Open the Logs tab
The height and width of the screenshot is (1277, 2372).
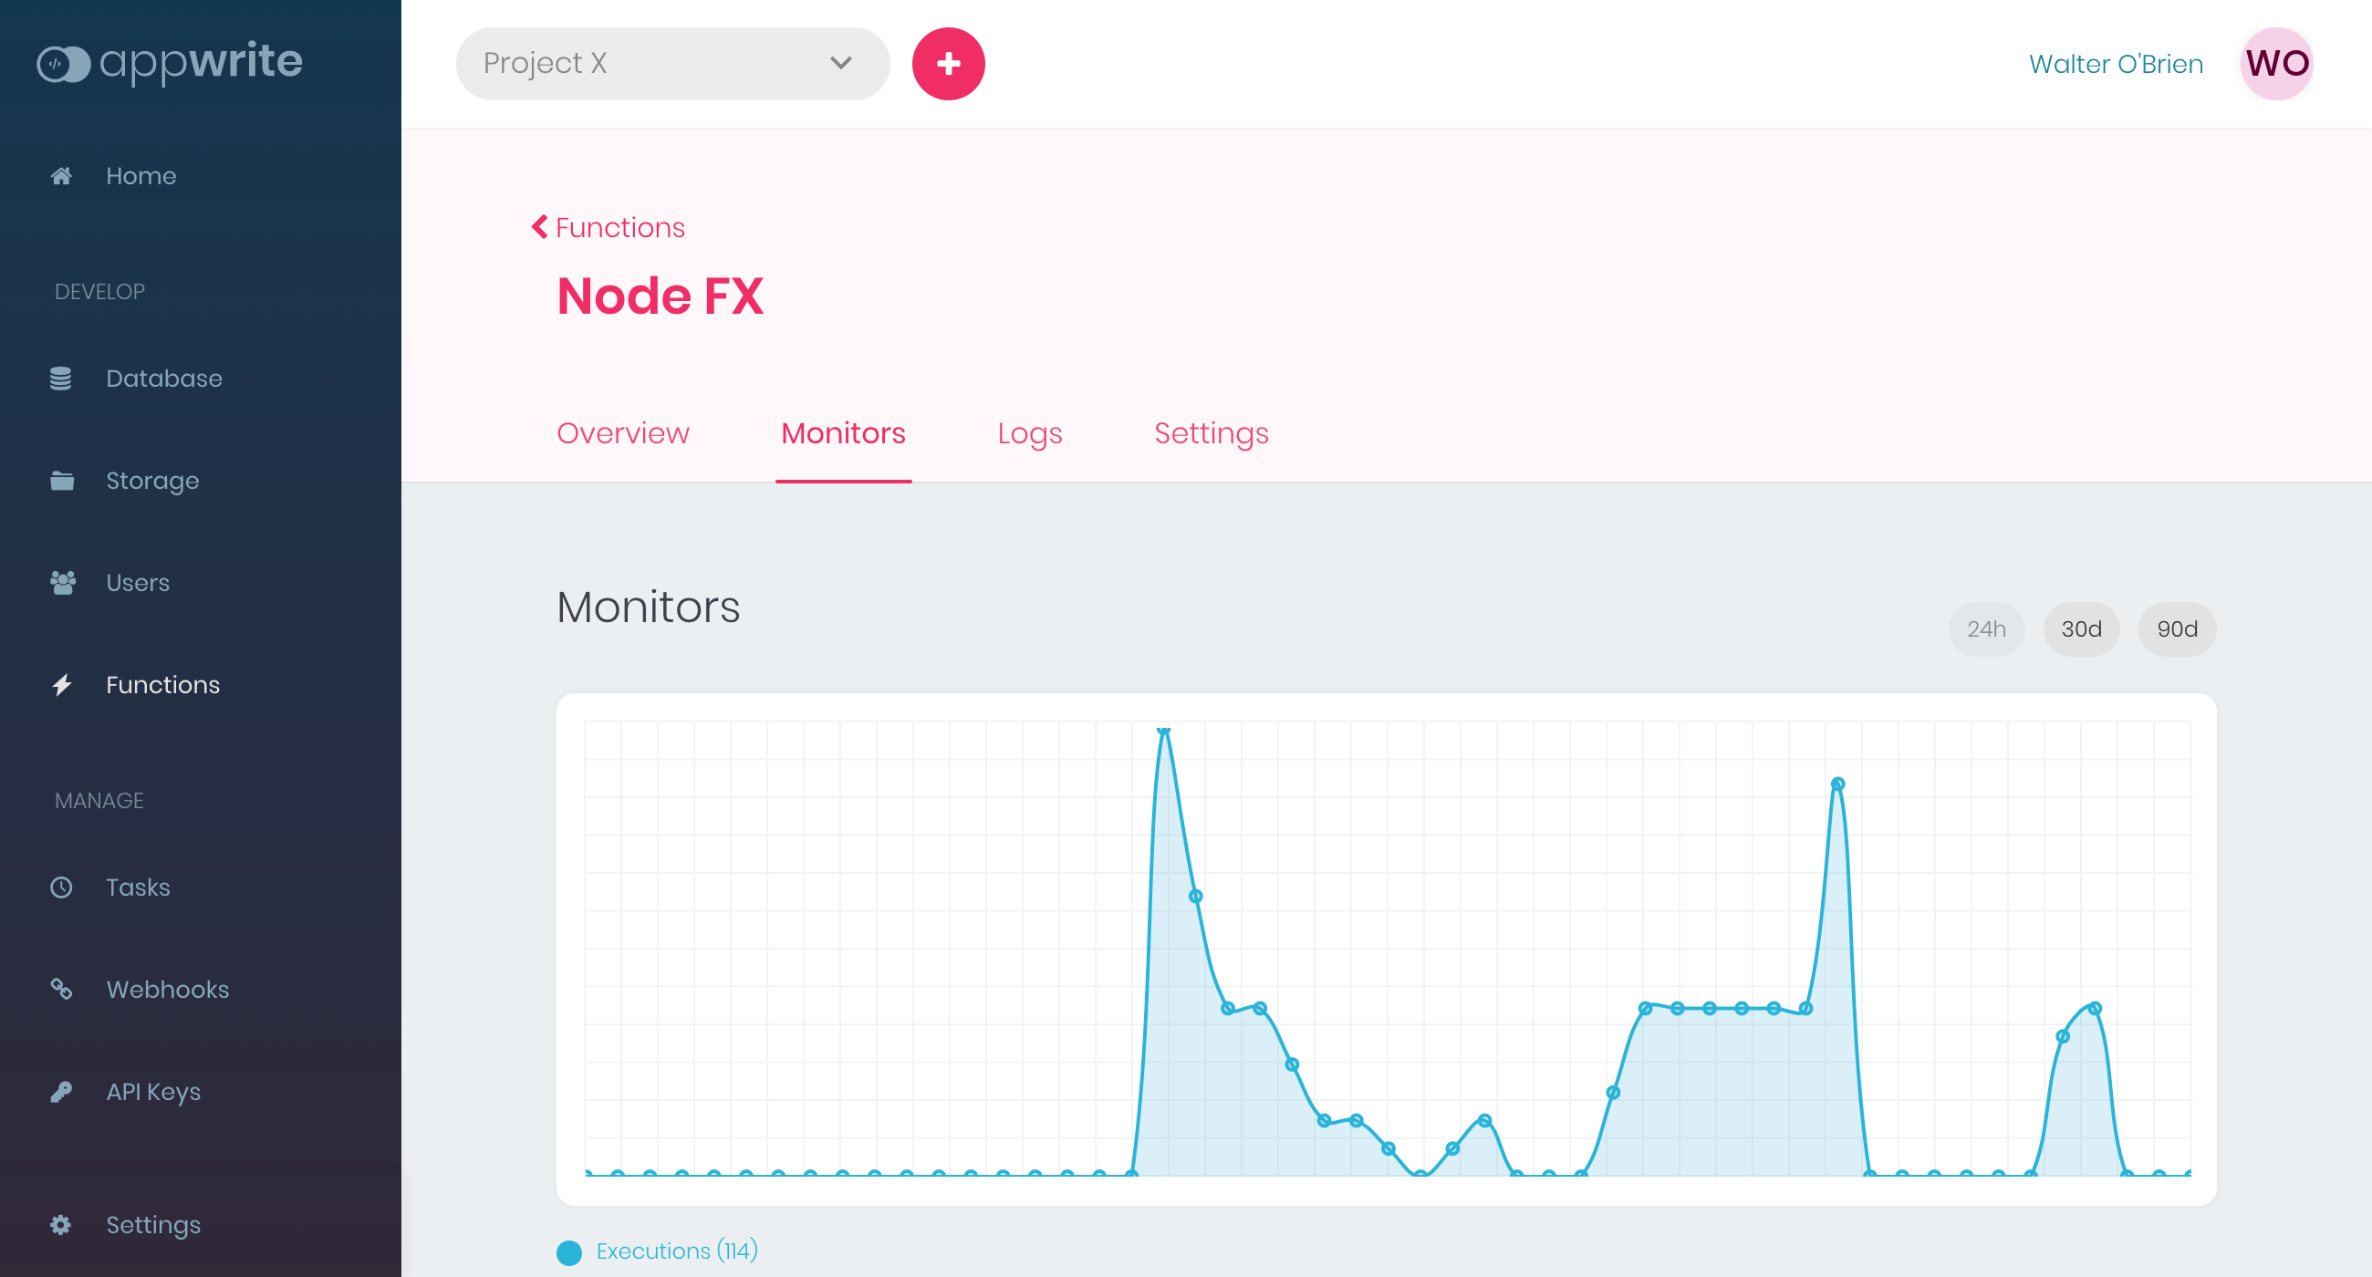pyautogui.click(x=1029, y=432)
